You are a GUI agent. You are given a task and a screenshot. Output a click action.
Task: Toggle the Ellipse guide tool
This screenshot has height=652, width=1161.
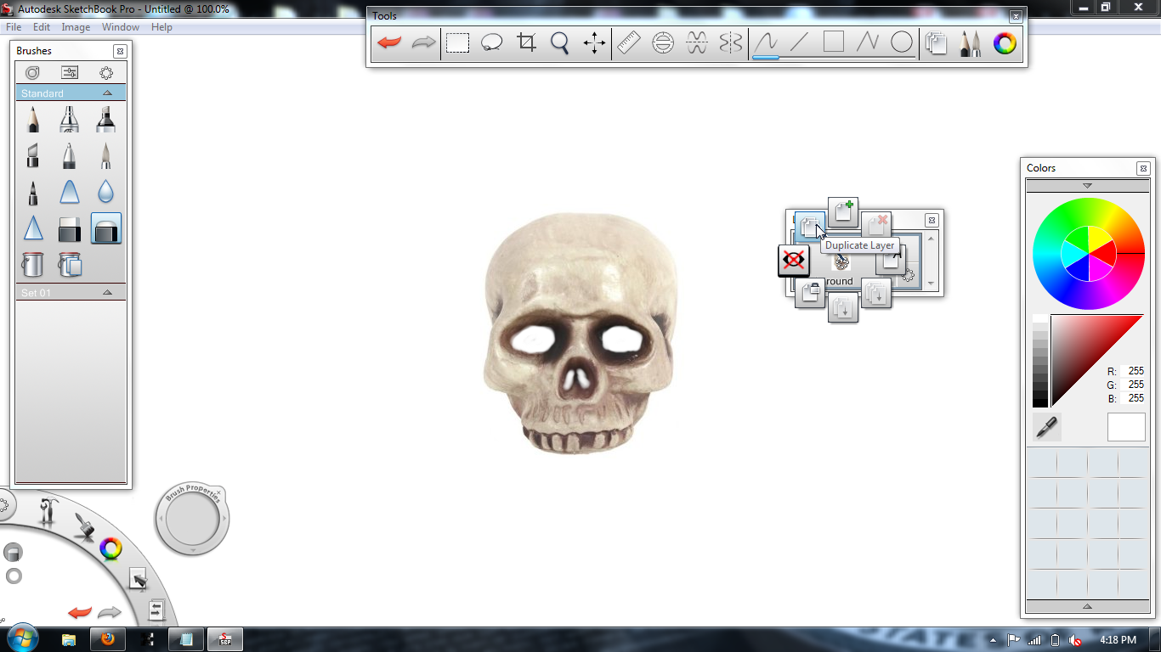[x=663, y=42]
